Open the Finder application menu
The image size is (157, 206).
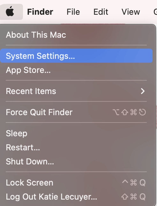point(40,12)
